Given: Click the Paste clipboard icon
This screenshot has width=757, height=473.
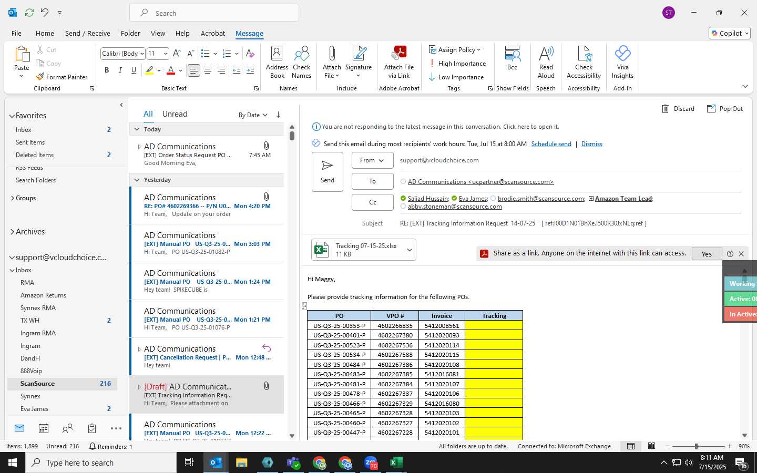Looking at the screenshot, I should [x=22, y=54].
